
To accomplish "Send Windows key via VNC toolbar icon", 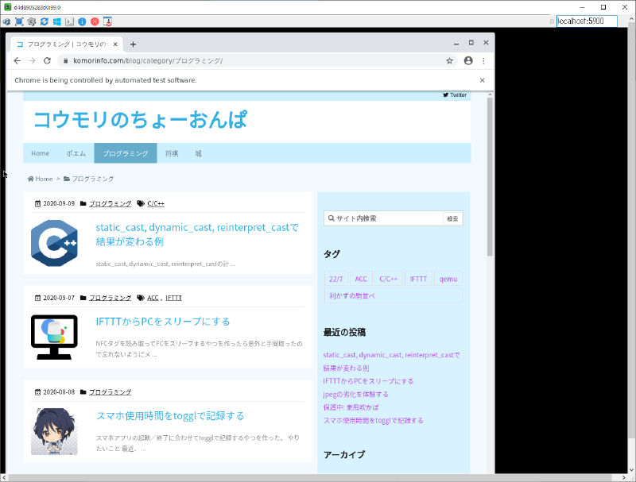I will pos(57,21).
